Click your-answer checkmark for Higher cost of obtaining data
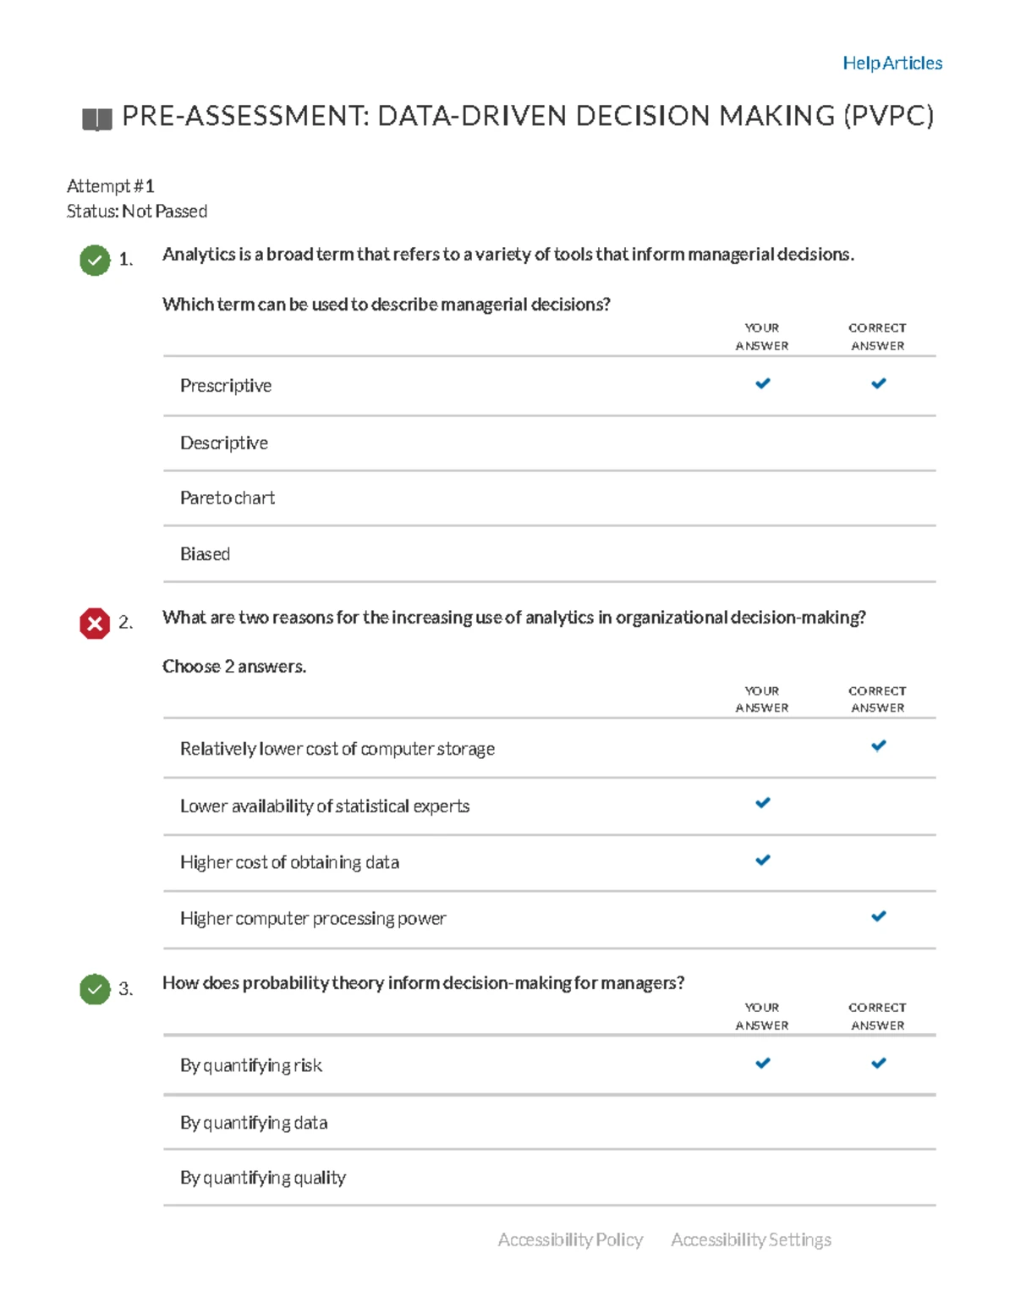 (762, 860)
